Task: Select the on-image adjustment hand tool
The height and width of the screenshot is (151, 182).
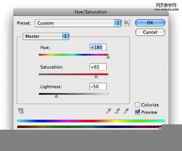Action: coord(21,111)
